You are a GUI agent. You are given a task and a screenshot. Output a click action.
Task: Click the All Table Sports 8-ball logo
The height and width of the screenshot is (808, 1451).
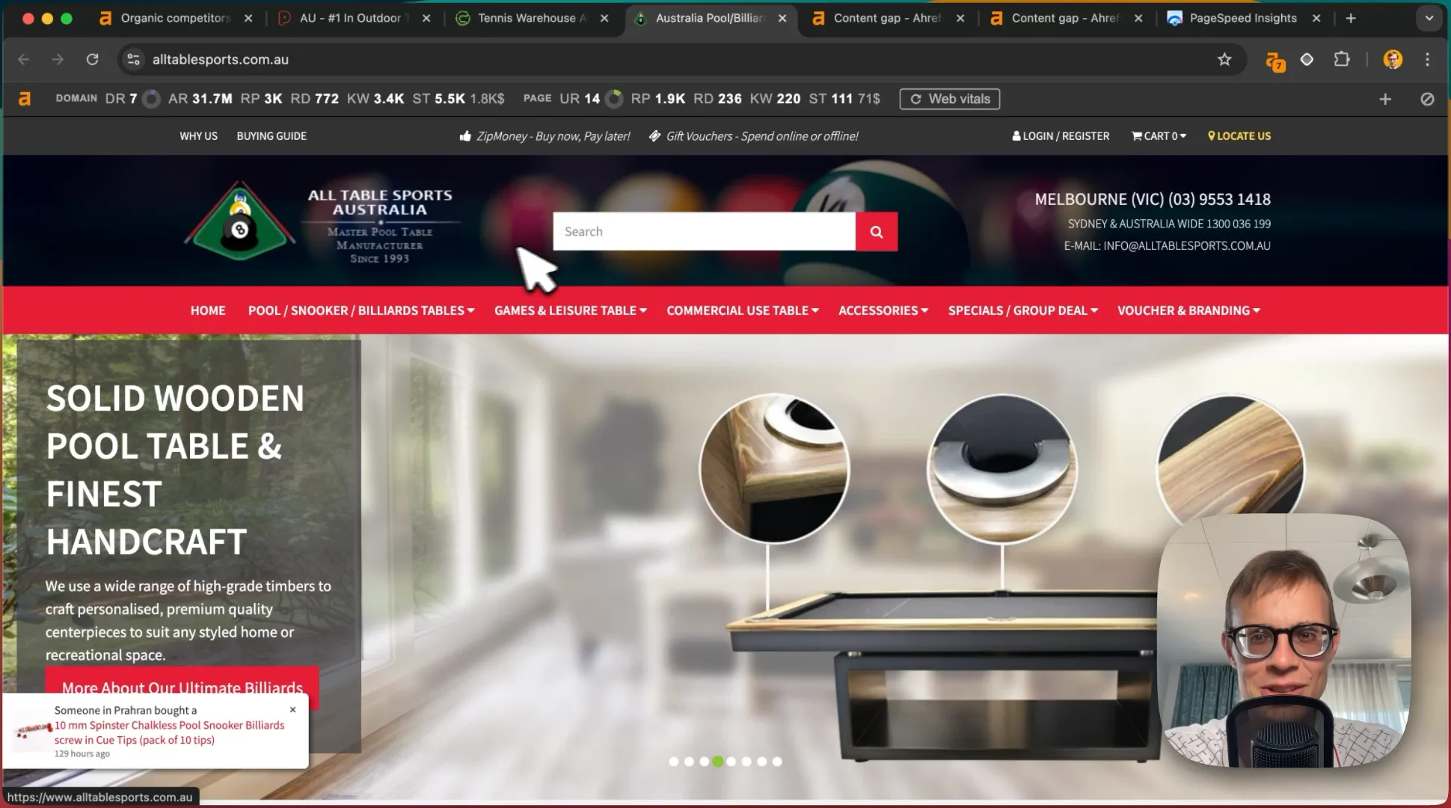click(x=240, y=221)
